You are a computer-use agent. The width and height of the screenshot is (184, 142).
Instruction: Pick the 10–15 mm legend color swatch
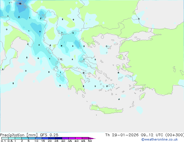(39, 138)
